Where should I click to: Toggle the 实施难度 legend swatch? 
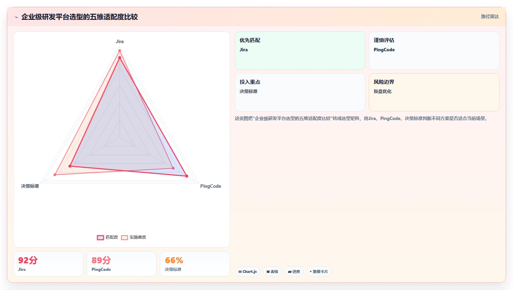click(124, 237)
